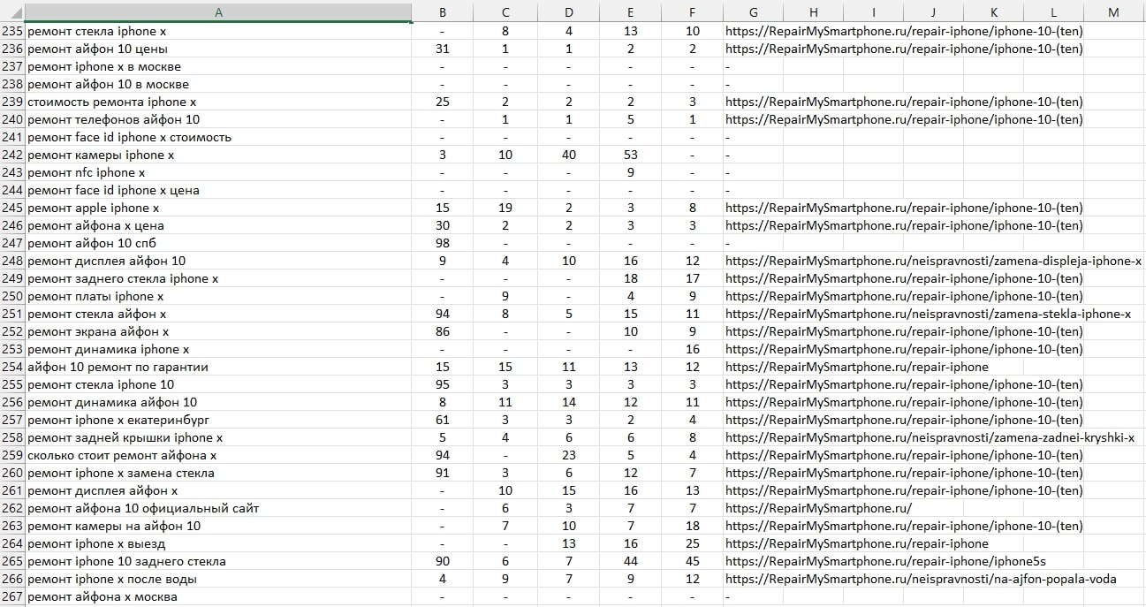The image size is (1146, 607).
Task: Click cell 'ремонт айфон 10 цены'
Action: (x=218, y=49)
